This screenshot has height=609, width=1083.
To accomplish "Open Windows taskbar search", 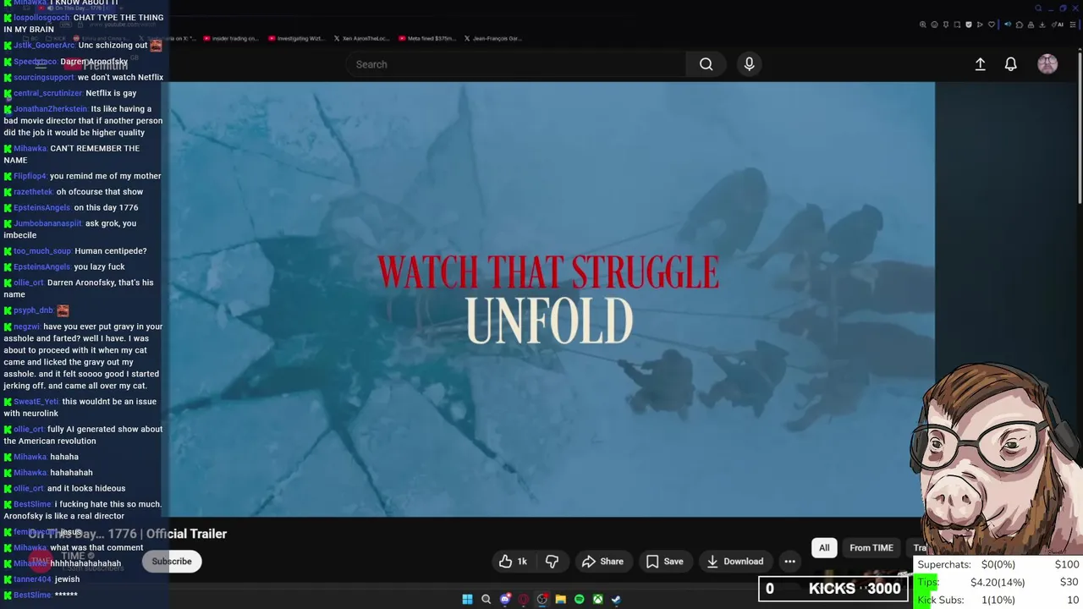I will 486,600.
